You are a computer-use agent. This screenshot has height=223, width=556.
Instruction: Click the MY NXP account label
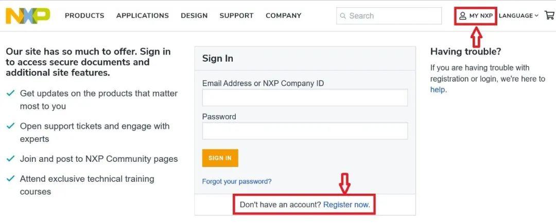[481, 16]
